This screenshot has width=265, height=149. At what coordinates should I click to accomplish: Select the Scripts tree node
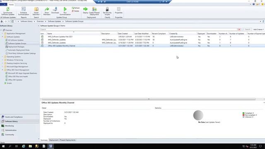point(9,83)
